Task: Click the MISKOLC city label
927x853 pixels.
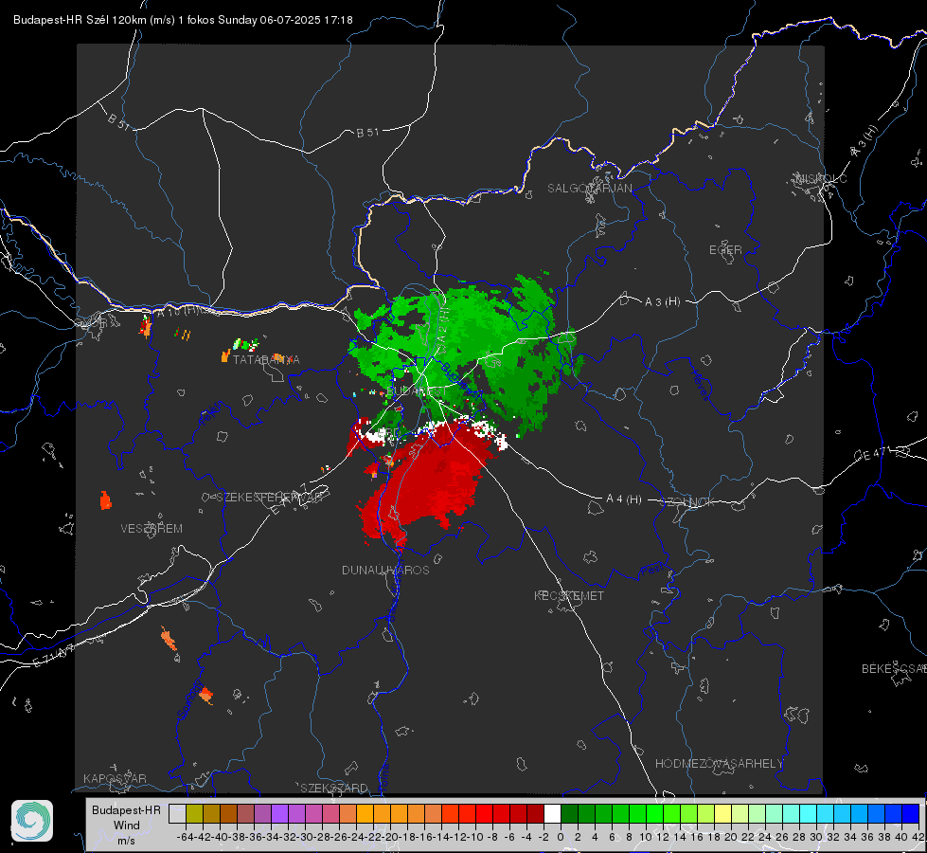Action: [x=821, y=178]
